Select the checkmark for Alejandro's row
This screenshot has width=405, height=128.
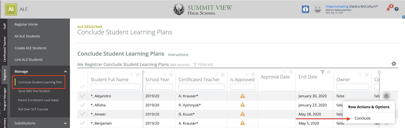83,96
